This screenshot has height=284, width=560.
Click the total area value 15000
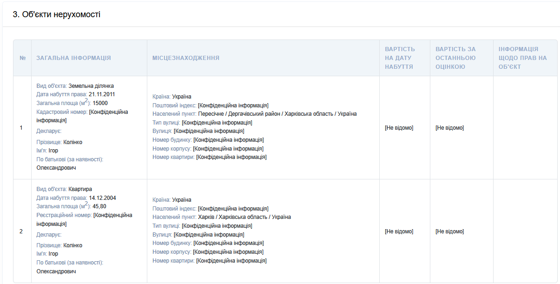point(100,103)
